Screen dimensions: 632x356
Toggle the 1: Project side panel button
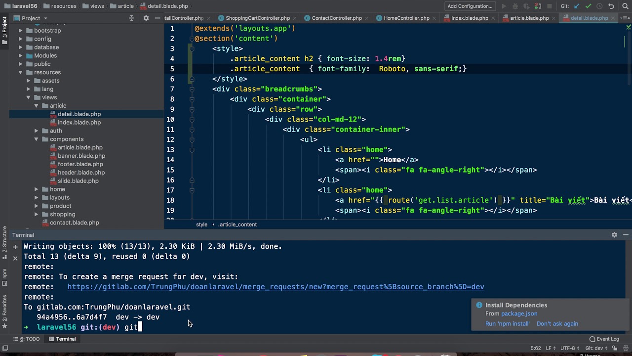click(x=4, y=31)
